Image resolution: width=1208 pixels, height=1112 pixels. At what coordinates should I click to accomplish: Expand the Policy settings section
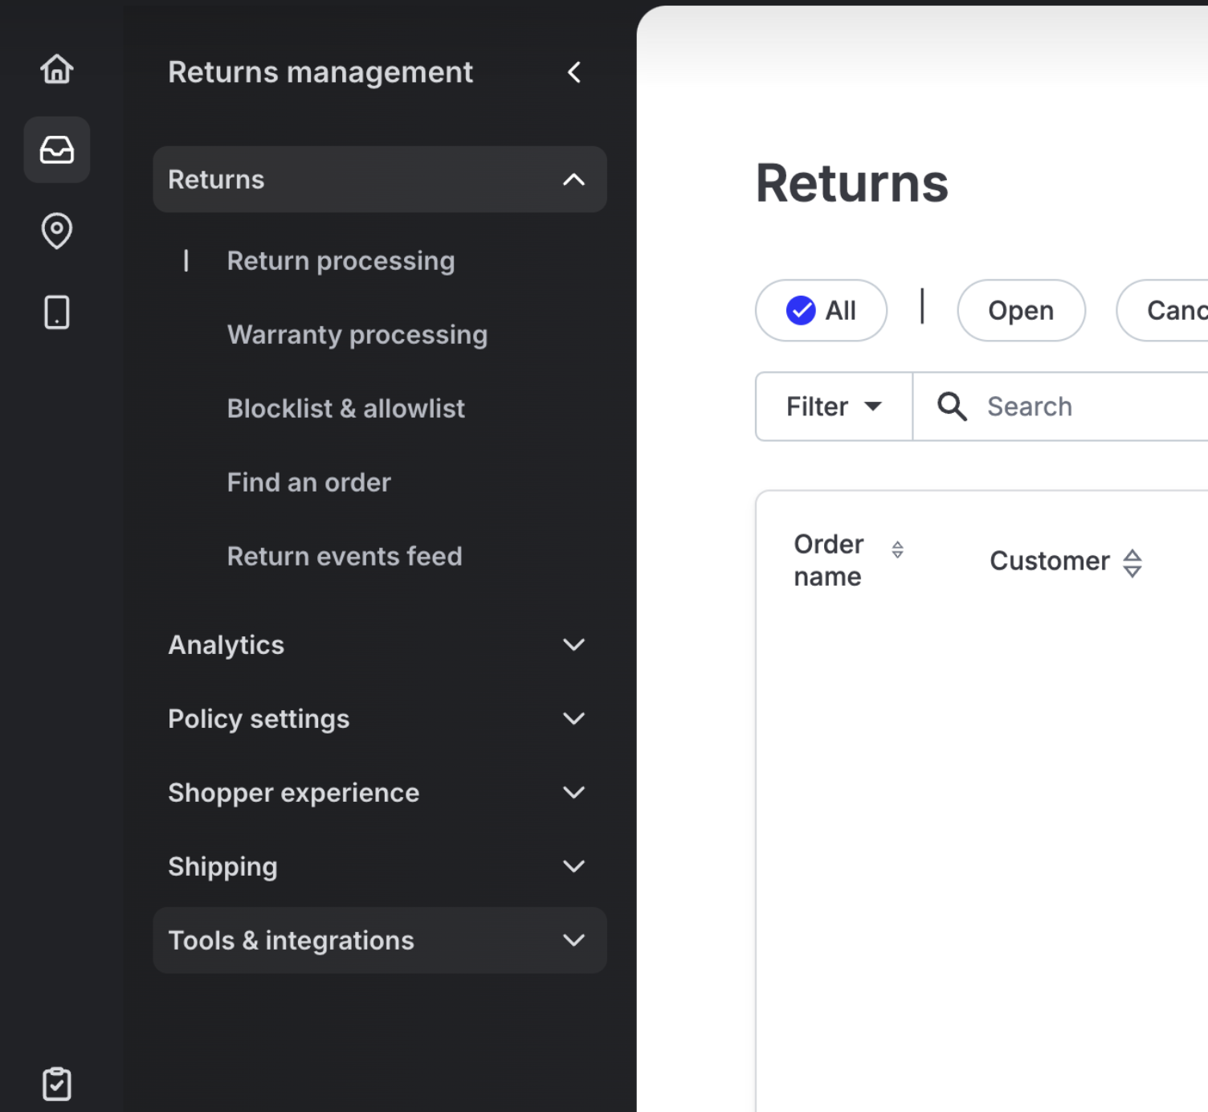(379, 719)
